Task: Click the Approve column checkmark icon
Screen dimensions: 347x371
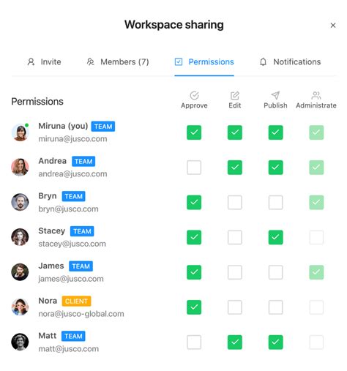Action: coord(194,95)
